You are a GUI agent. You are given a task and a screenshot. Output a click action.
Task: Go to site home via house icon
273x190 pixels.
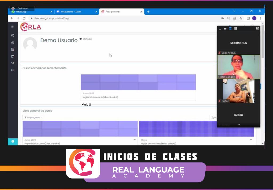pos(13,42)
